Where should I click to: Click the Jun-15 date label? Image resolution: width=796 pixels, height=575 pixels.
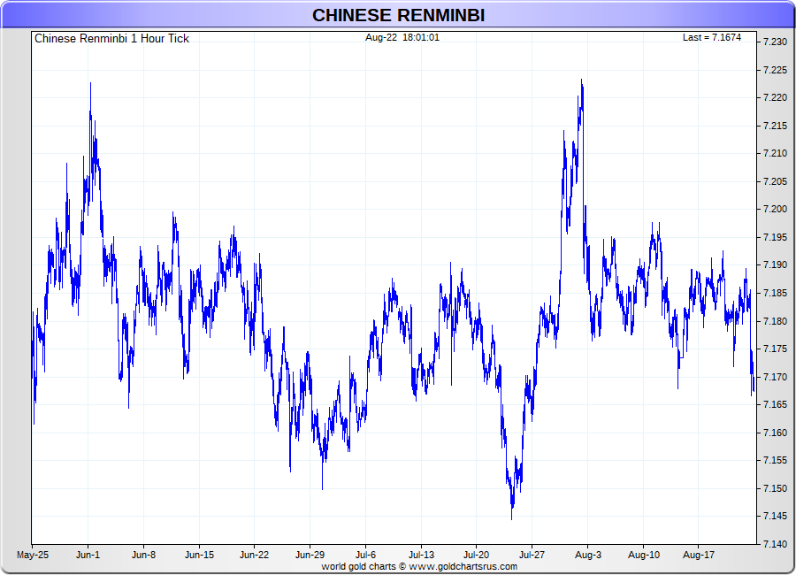[200, 556]
